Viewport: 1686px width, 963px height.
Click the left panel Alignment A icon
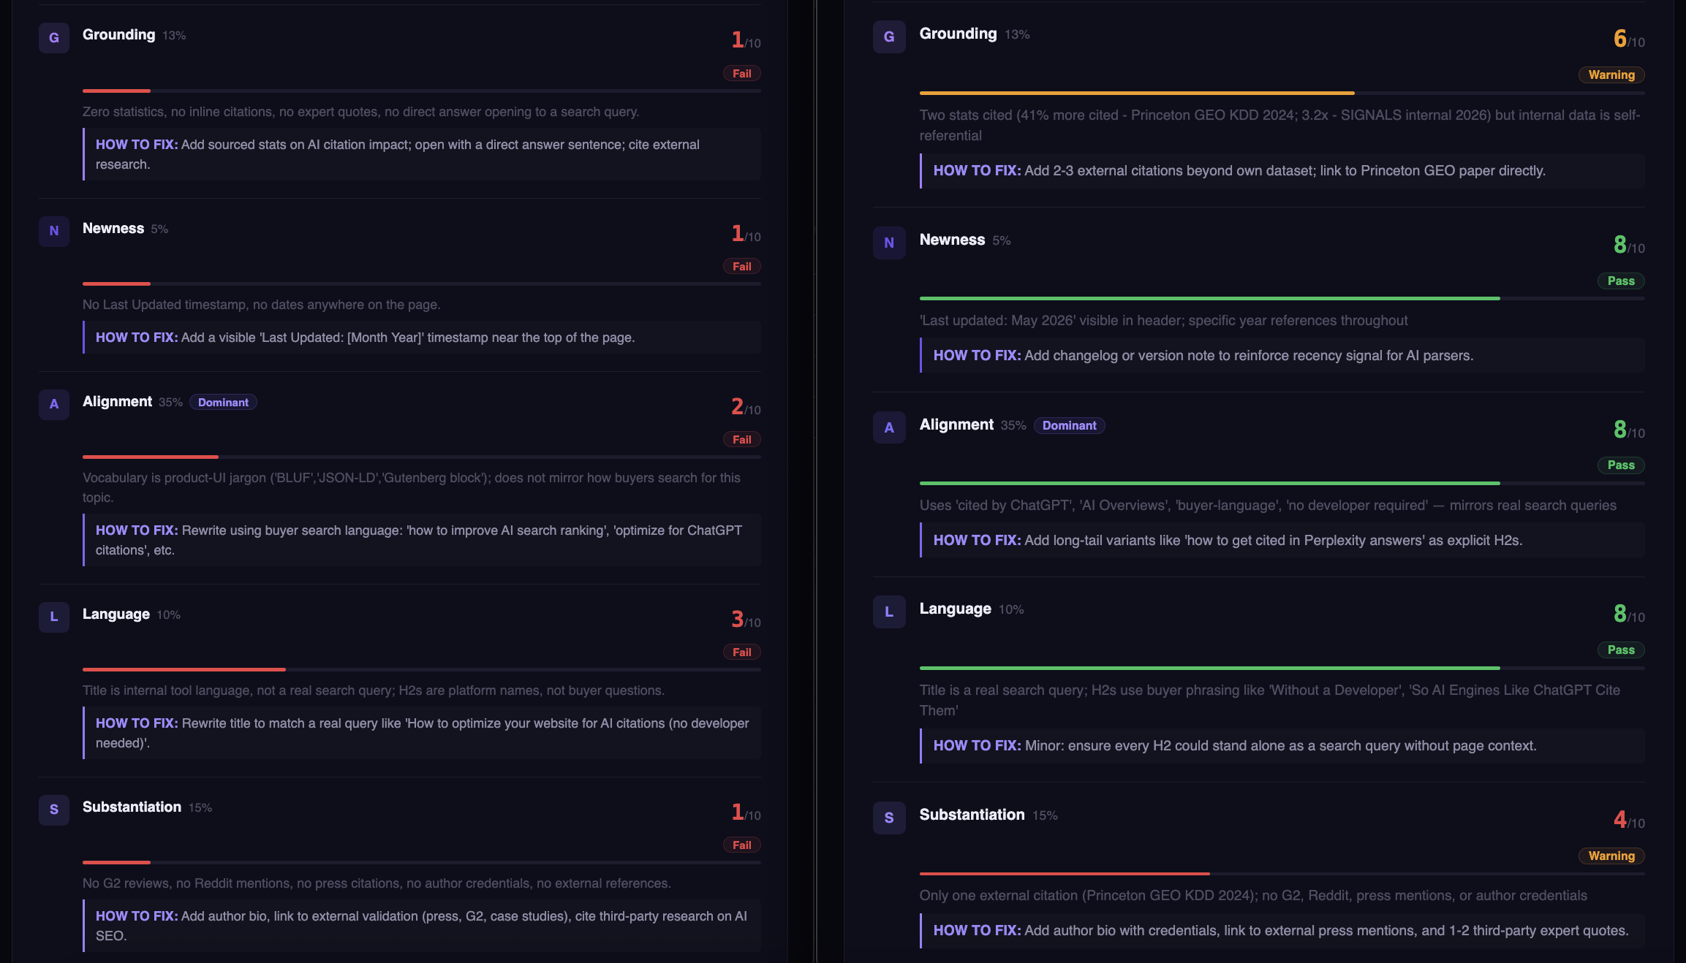[x=54, y=404]
